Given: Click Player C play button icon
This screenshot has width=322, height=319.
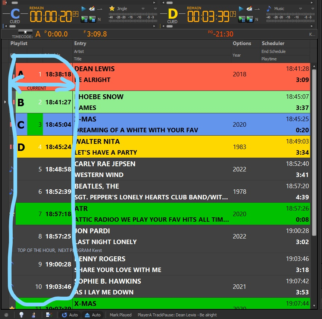Looking at the screenshot, I should (x=84, y=9).
